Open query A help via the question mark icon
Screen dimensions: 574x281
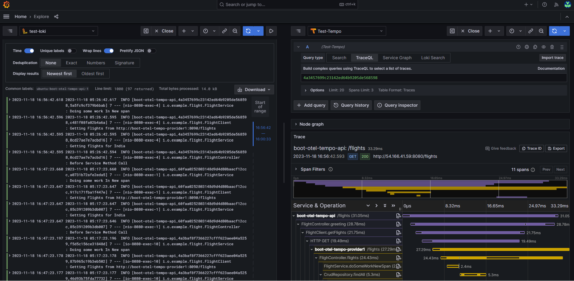518,47
